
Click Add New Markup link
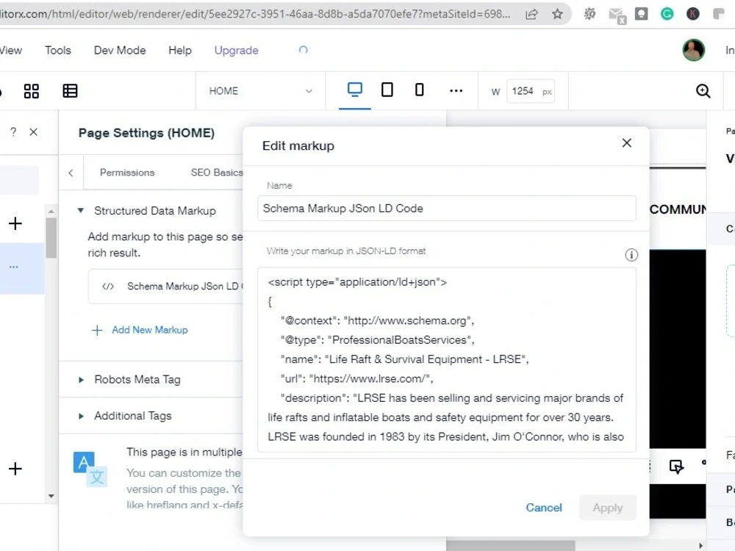point(140,330)
